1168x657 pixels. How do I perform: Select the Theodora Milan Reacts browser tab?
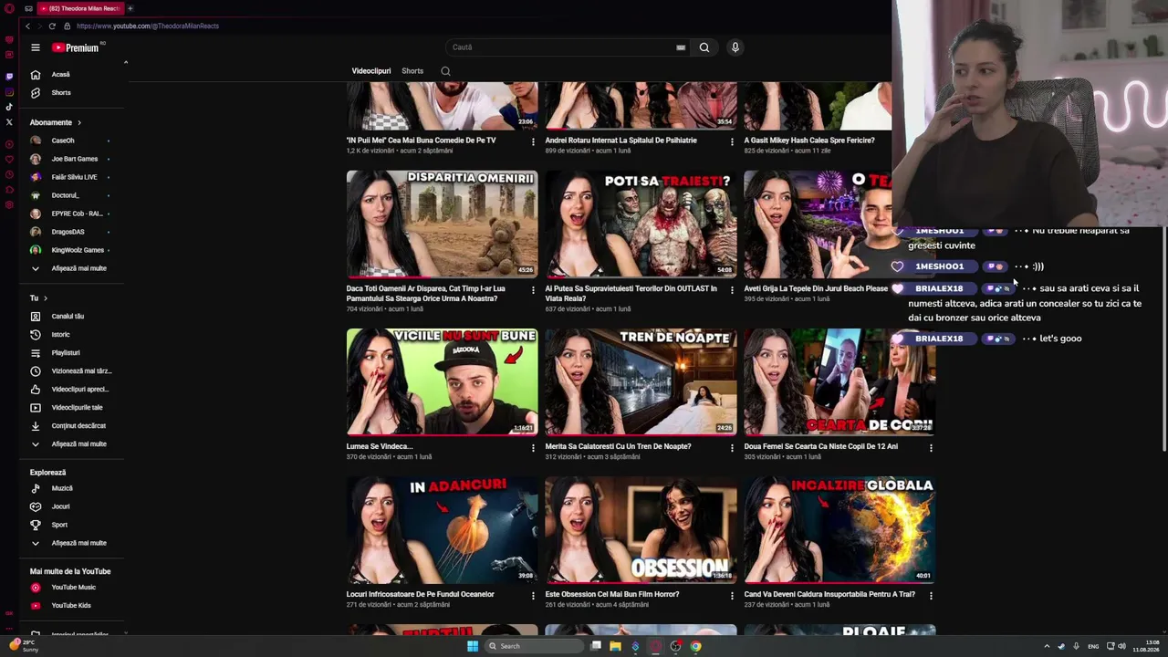80,8
